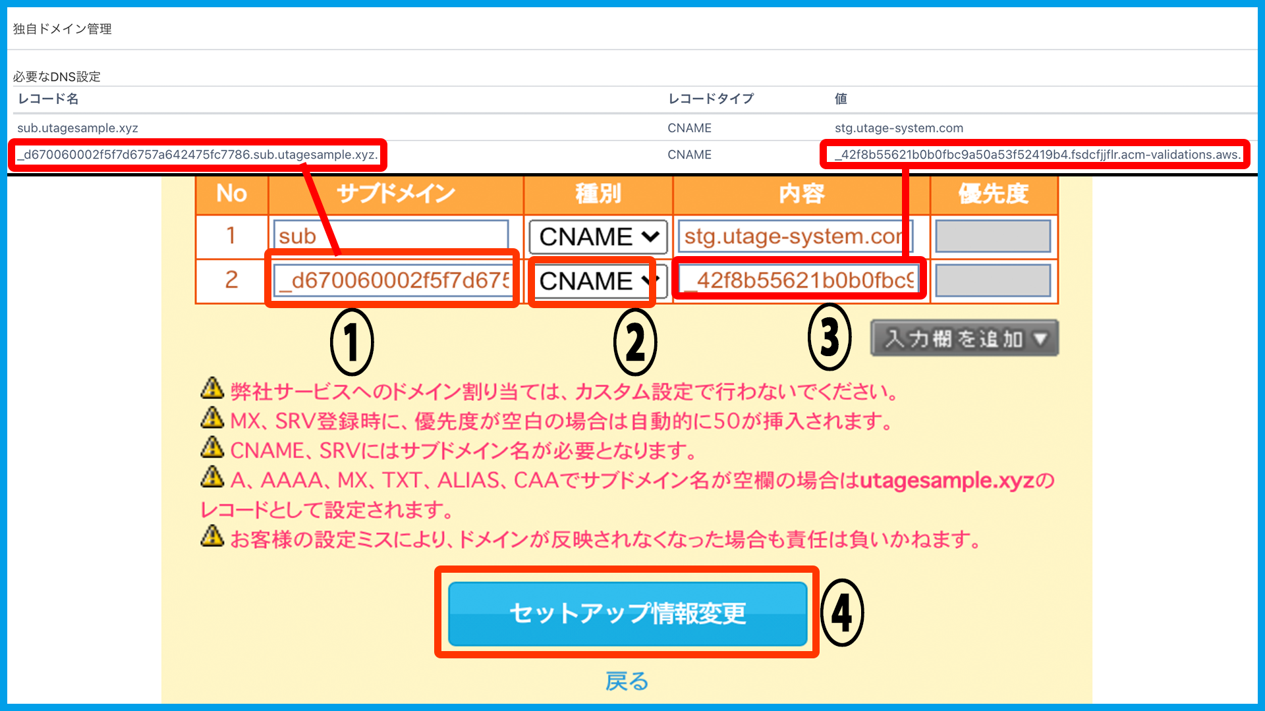Click the warning icon beside the liability disclaimer note
Viewport: 1265px width, 711px height.
[x=212, y=536]
